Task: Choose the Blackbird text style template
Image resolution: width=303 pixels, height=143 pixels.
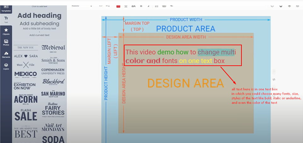Action: point(53,81)
